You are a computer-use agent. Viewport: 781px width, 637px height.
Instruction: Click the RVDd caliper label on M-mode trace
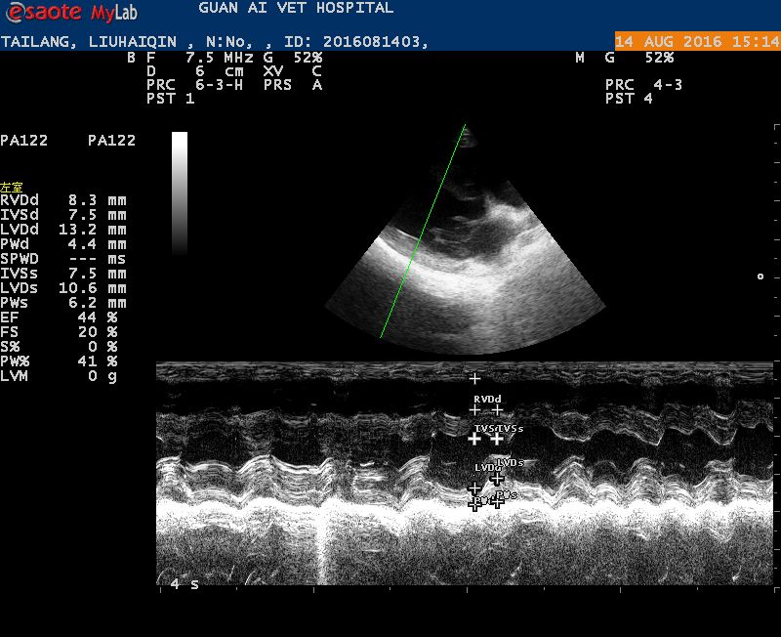point(487,400)
